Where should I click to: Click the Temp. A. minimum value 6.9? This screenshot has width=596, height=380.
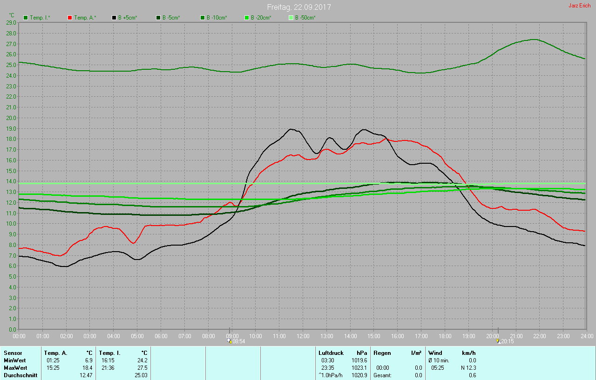88,360
